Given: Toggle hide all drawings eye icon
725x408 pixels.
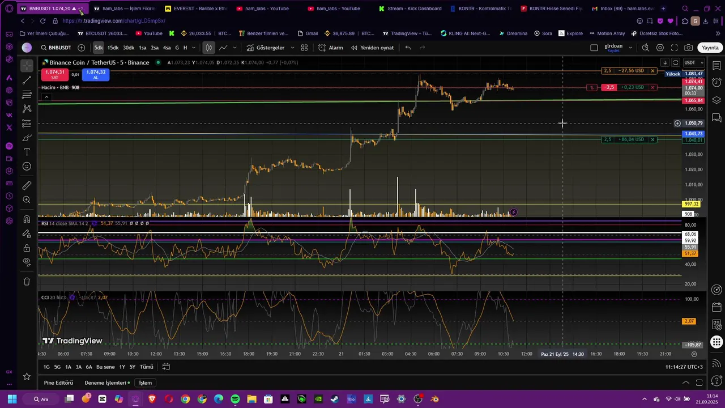Looking at the screenshot, I should tap(27, 262).
